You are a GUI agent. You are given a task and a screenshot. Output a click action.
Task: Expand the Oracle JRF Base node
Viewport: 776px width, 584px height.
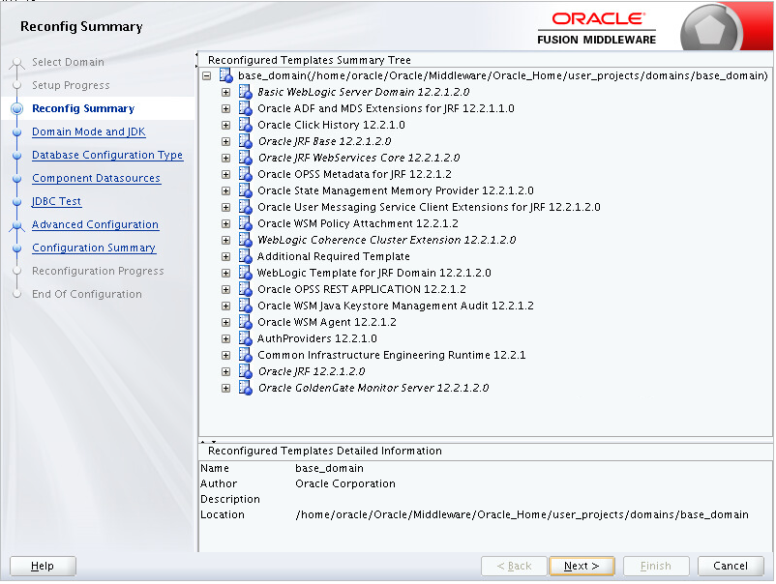pyautogui.click(x=226, y=142)
